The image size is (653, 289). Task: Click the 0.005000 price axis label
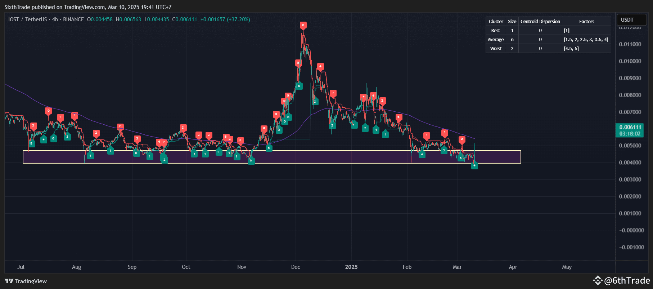pyautogui.click(x=630, y=146)
